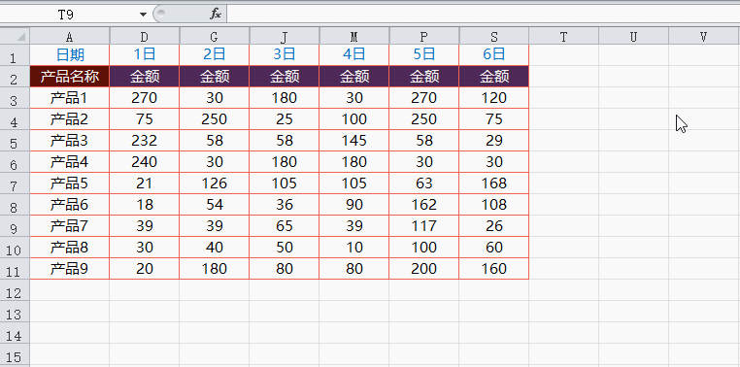Click 产品5 value 21
740x367 pixels.
pos(145,183)
